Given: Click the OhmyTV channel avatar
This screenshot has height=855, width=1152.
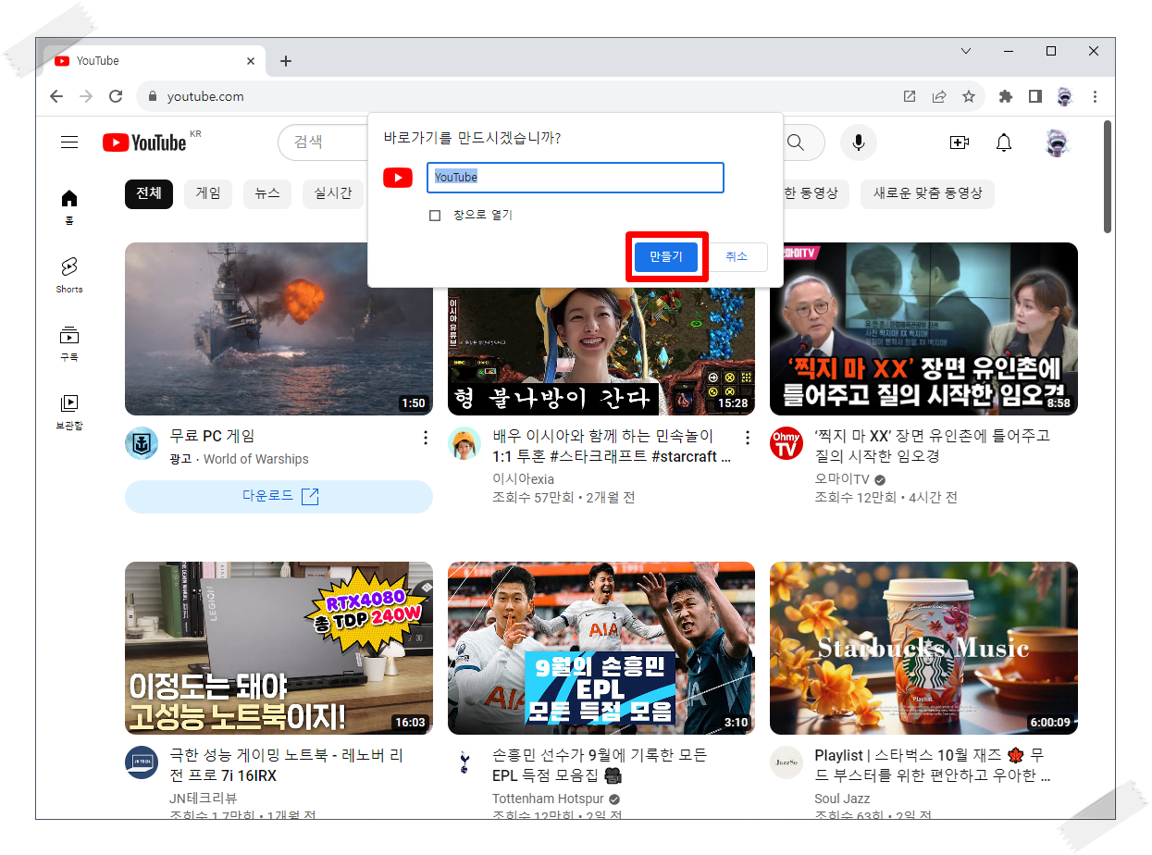Looking at the screenshot, I should point(787,444).
